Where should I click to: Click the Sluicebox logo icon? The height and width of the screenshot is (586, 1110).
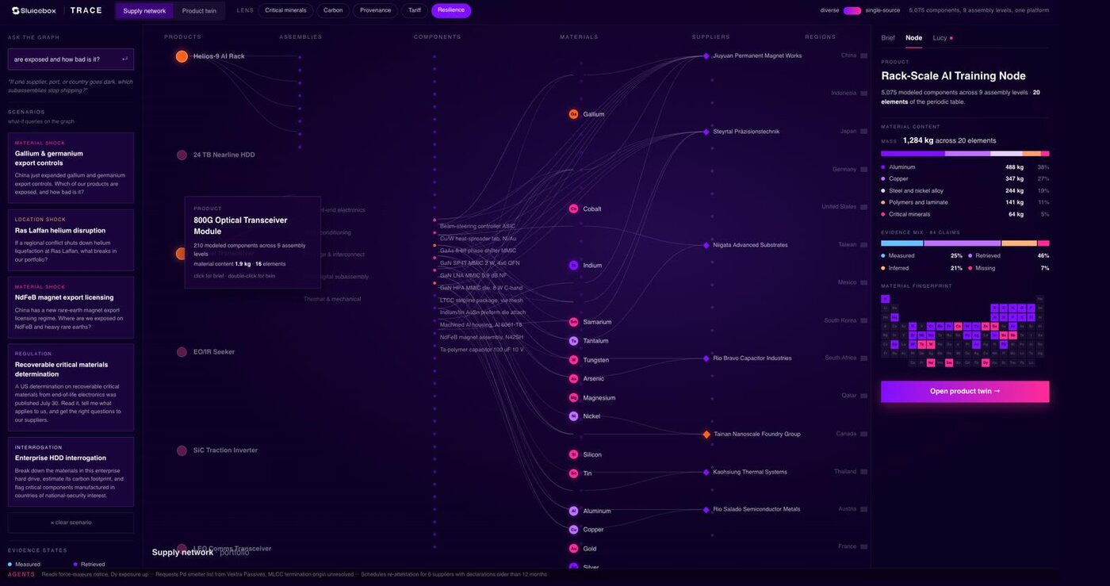16,10
